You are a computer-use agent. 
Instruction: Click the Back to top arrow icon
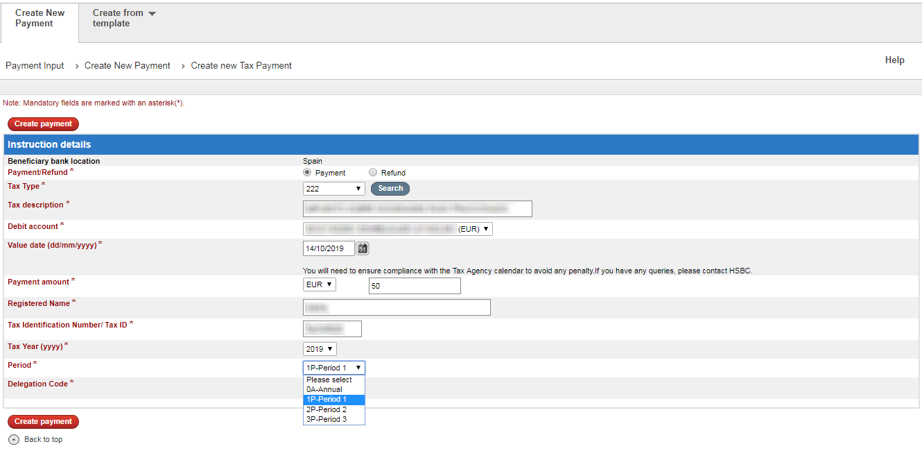[13, 439]
